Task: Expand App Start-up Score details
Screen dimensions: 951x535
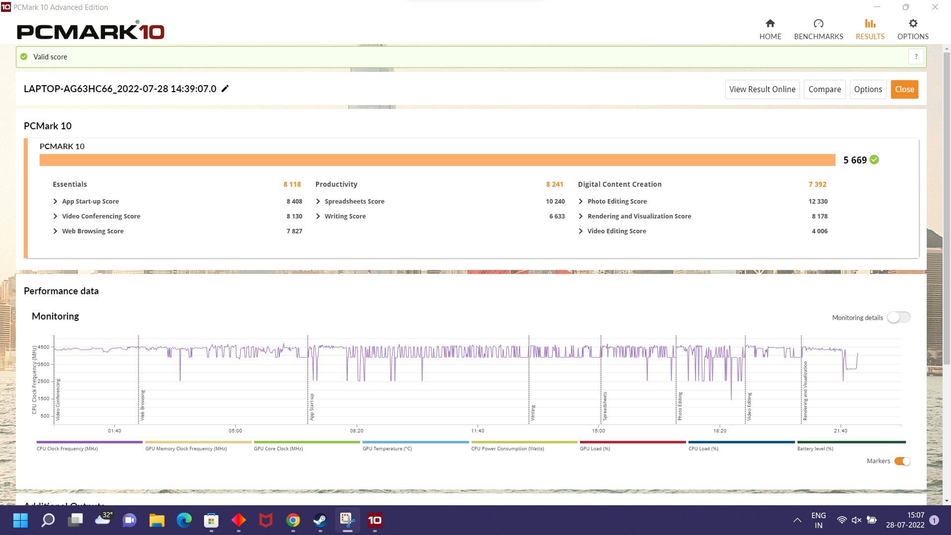Action: point(55,202)
